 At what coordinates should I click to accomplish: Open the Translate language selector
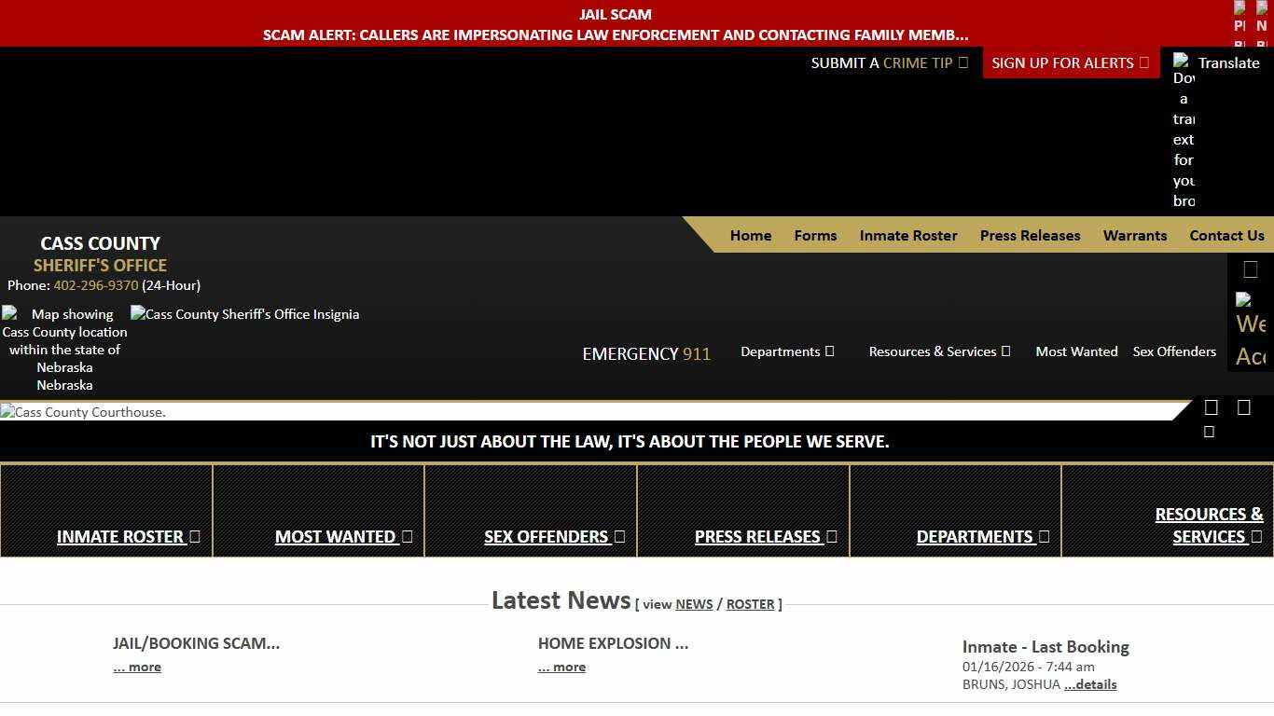point(1228,62)
